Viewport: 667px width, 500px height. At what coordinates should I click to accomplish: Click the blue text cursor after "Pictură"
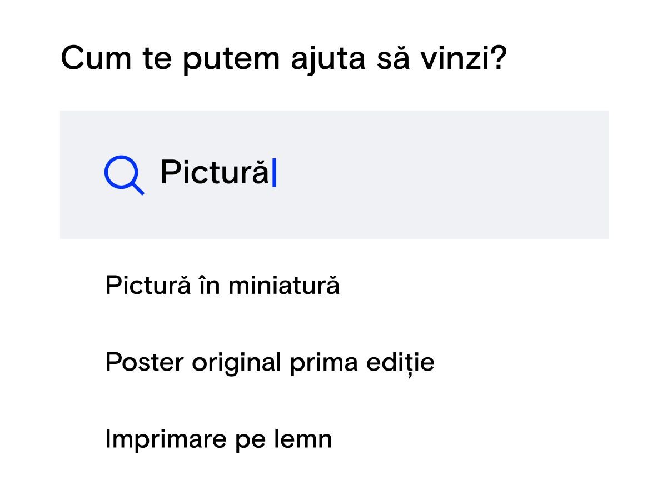[x=274, y=173]
